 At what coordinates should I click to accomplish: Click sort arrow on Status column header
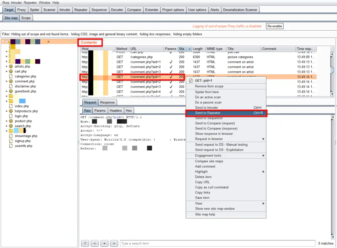click(189, 49)
